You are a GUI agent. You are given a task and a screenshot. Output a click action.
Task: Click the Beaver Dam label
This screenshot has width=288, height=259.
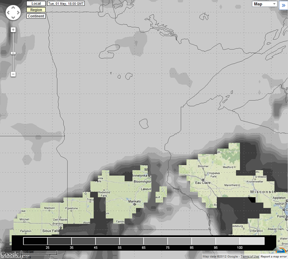(276, 229)
